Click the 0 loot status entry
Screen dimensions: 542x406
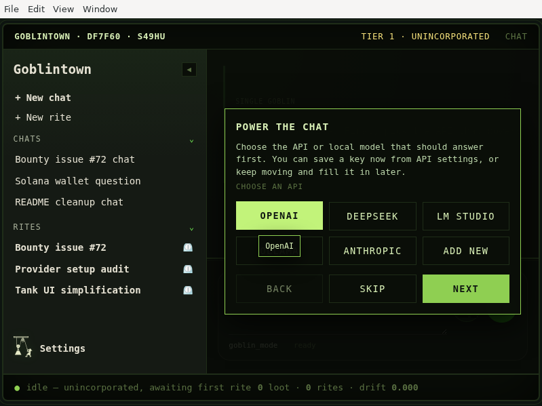(273, 388)
